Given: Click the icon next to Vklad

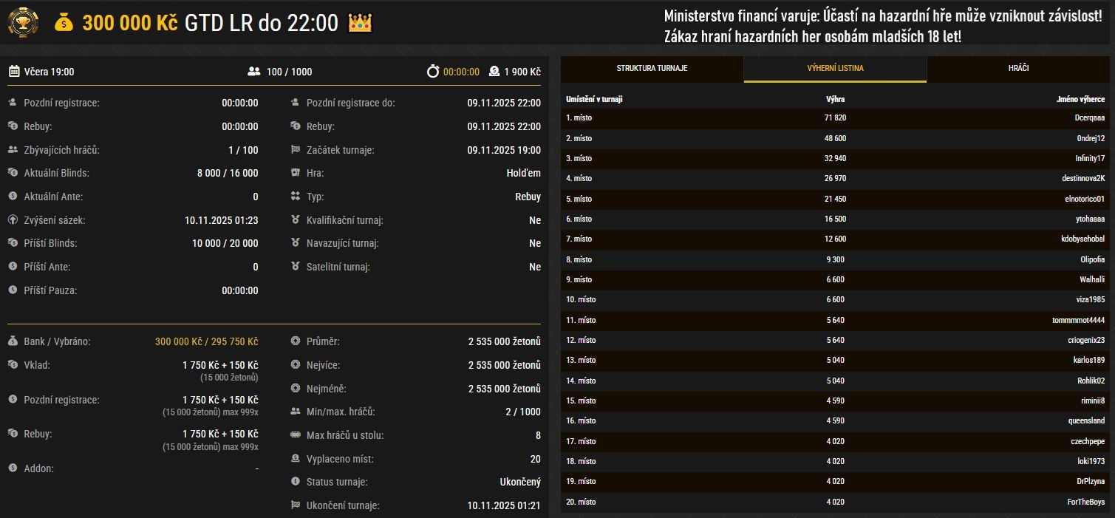Looking at the screenshot, I should [x=13, y=365].
